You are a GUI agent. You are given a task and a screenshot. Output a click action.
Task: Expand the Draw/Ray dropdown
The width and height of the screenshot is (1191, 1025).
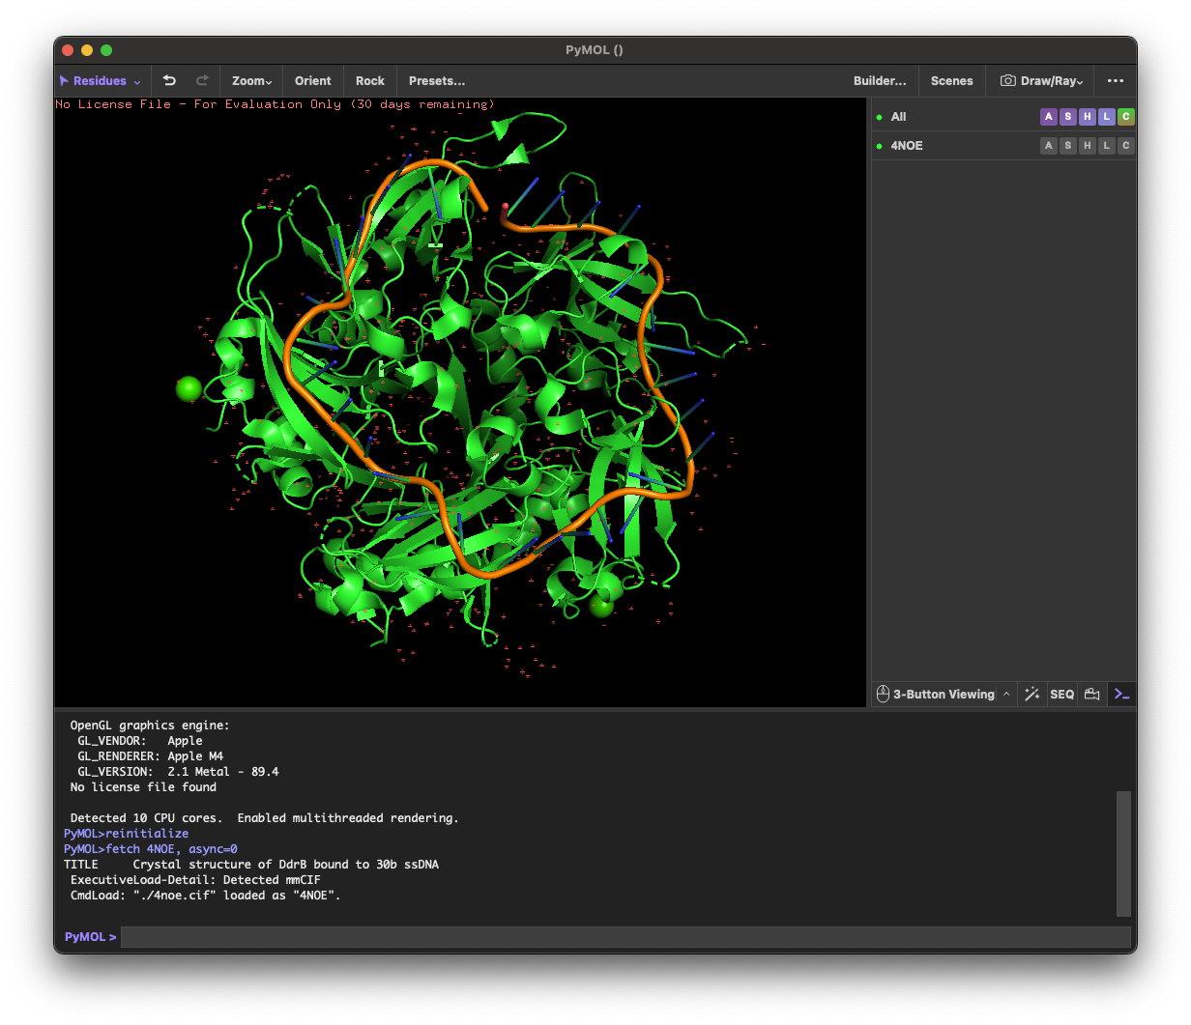click(1041, 81)
